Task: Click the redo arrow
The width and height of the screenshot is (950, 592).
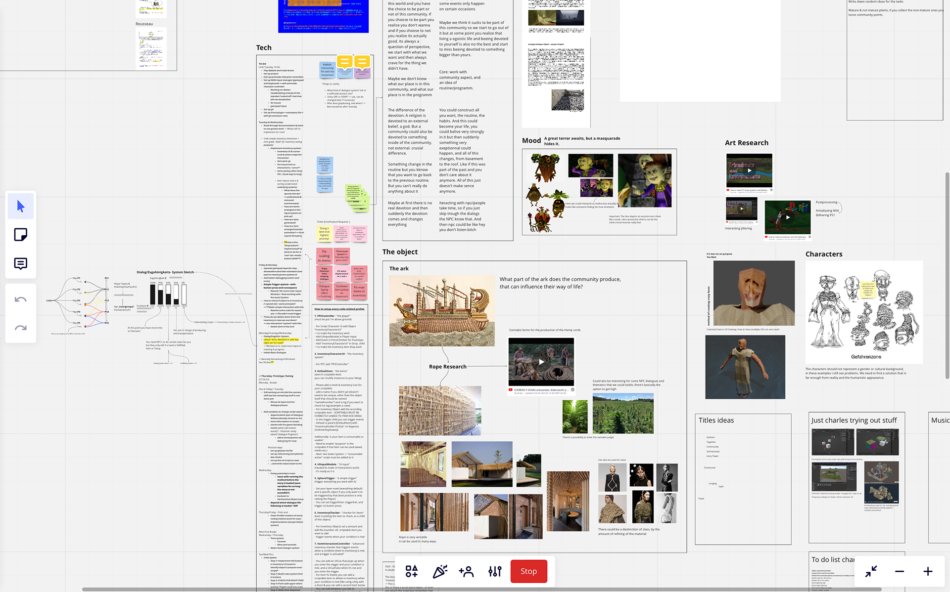Action: pyautogui.click(x=21, y=328)
